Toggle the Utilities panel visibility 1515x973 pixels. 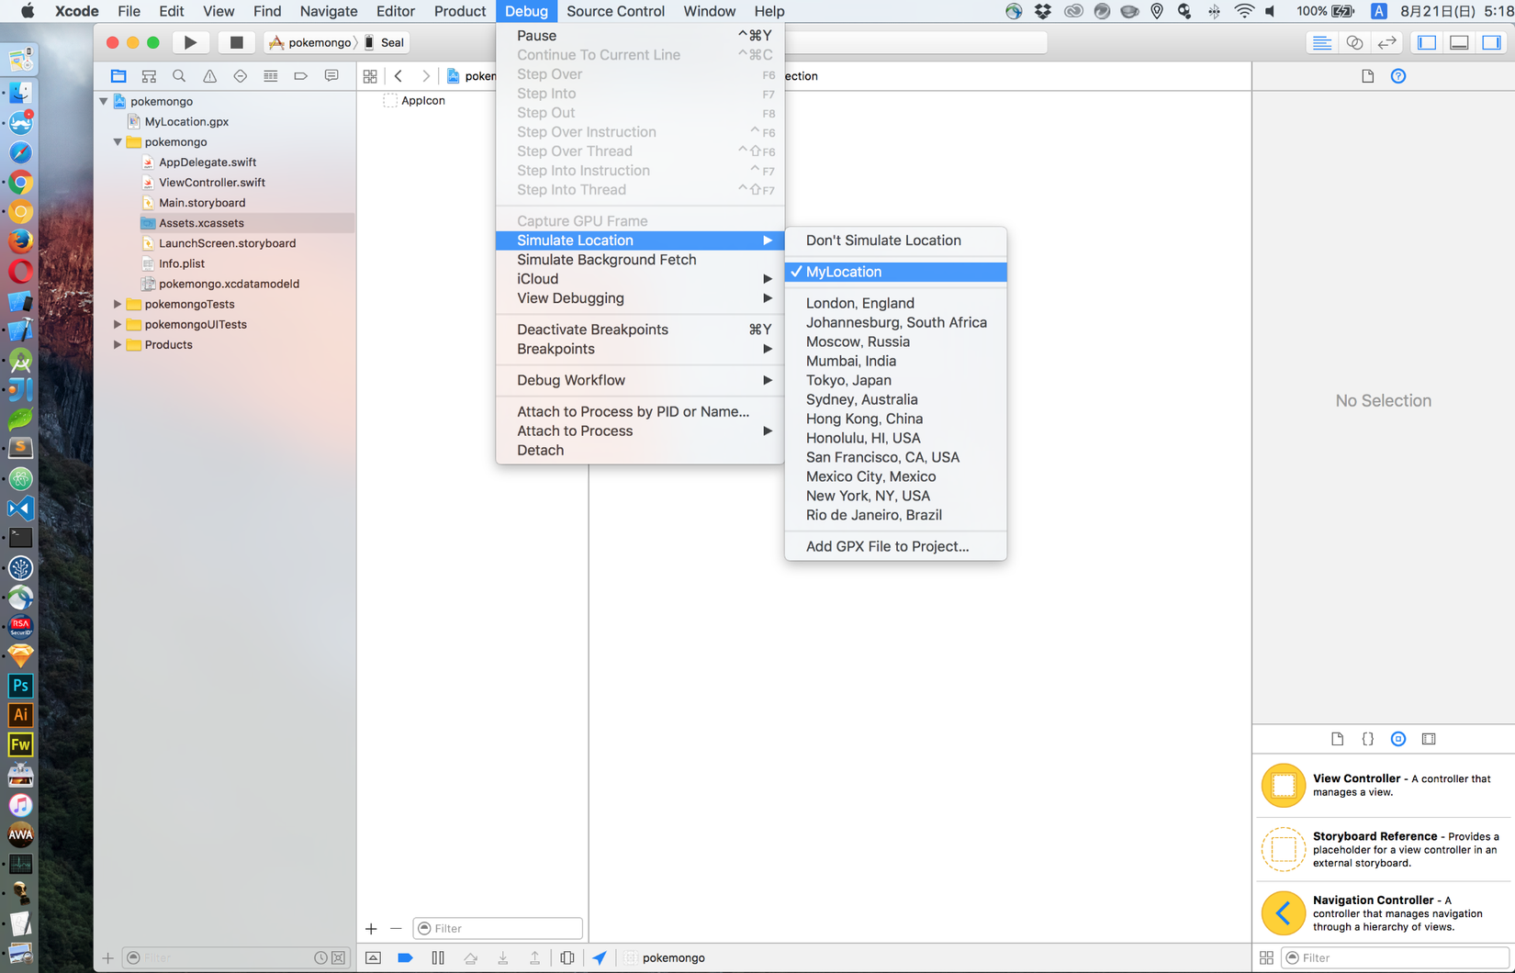click(1492, 42)
